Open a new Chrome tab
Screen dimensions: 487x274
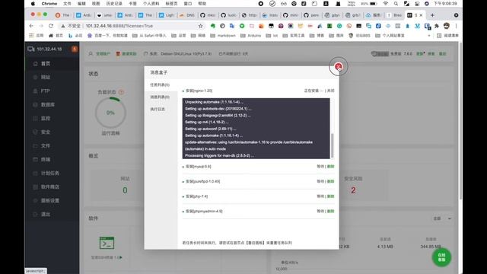(432, 15)
